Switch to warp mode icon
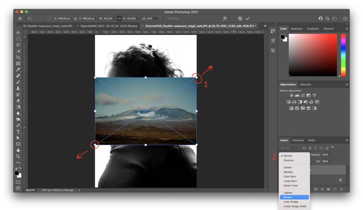Image resolution: width=363 pixels, height=210 pixels. pyautogui.click(x=224, y=18)
